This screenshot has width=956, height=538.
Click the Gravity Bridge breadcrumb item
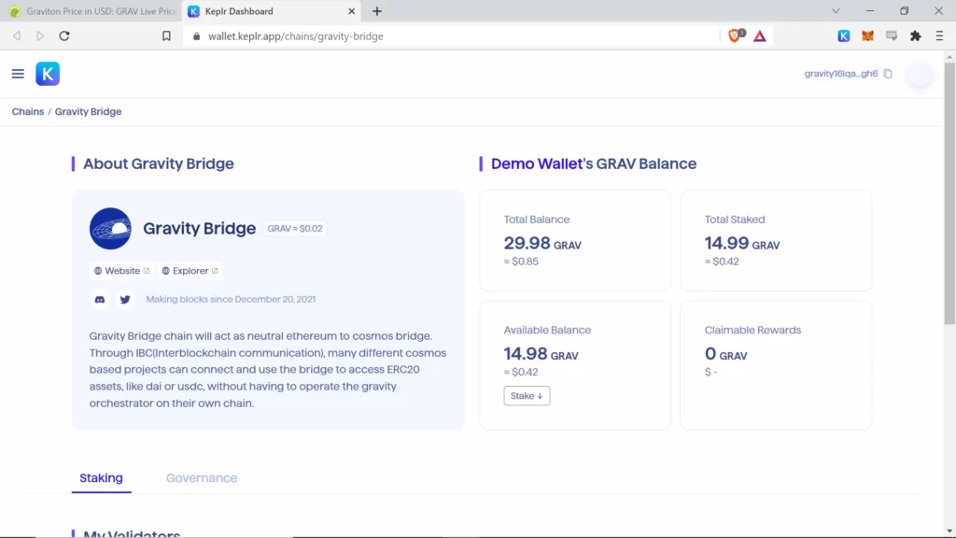pos(89,112)
